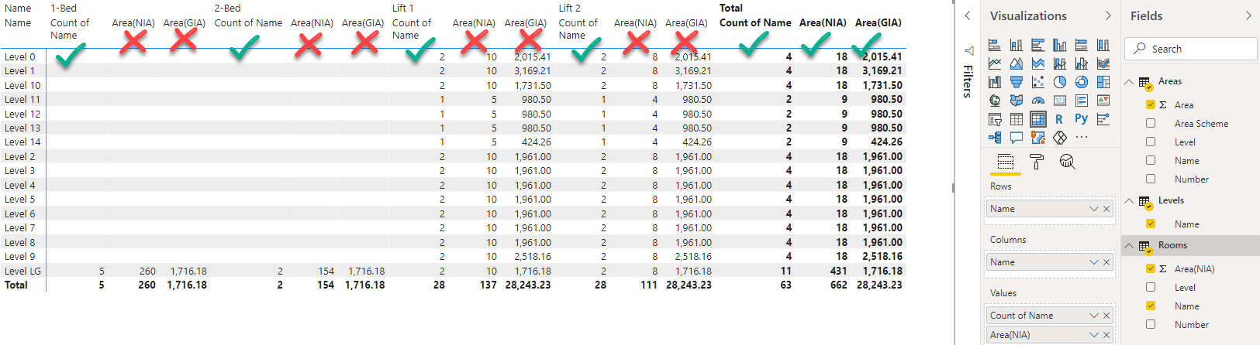Check Level field under Rooms table
Viewport: 1260px width, 345px height.
pos(1151,287)
